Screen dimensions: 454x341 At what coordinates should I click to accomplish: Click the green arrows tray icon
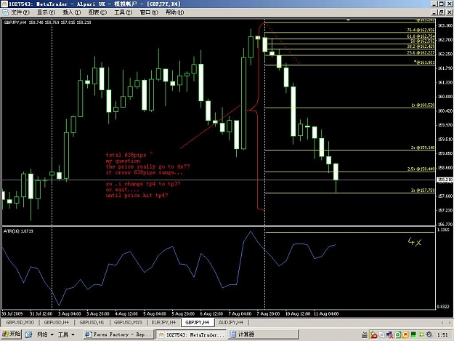tap(421, 335)
